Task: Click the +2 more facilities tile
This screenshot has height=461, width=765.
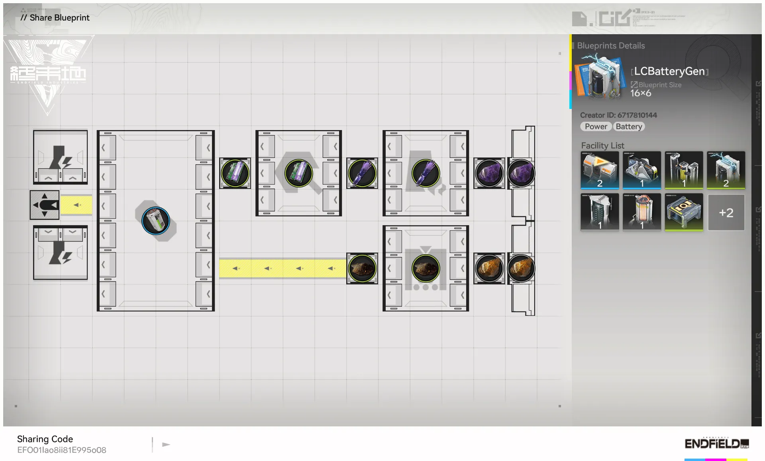Action: tap(726, 212)
